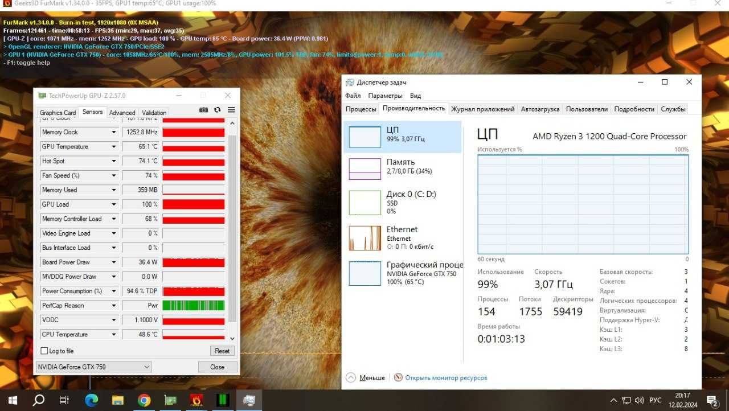
Task: Toggle the Log to file checkbox
Action: point(44,351)
